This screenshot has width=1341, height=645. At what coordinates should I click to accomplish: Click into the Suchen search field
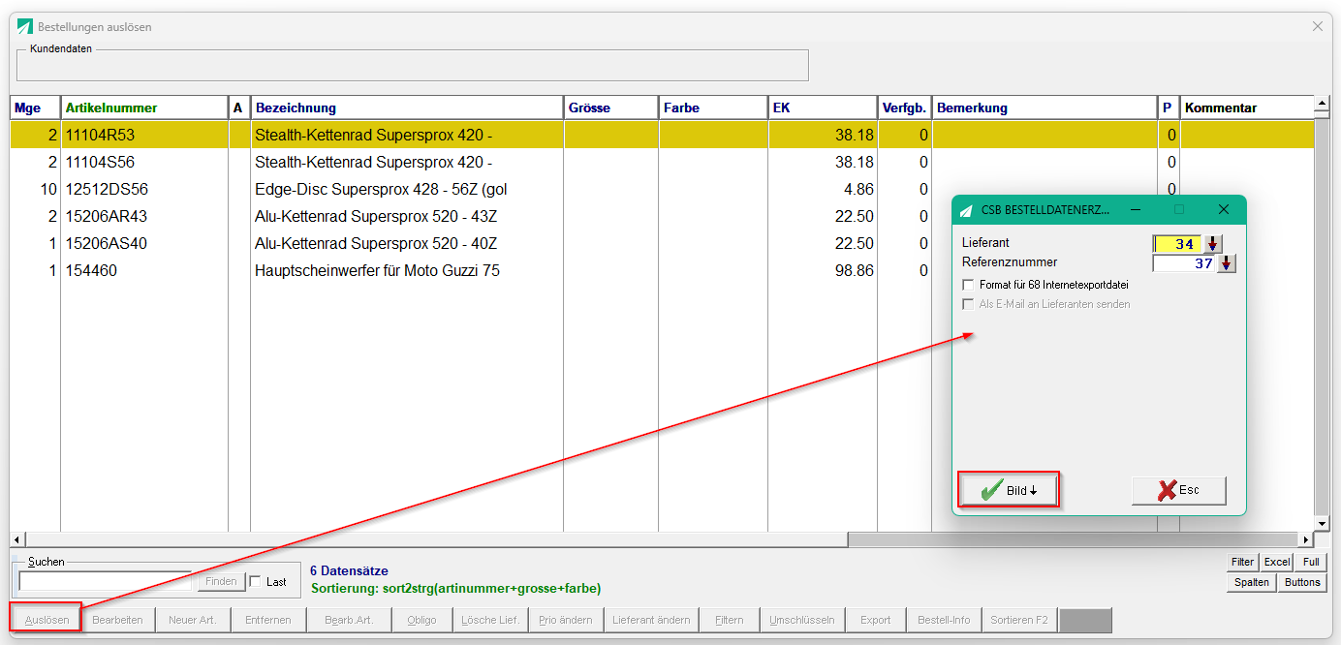click(106, 581)
